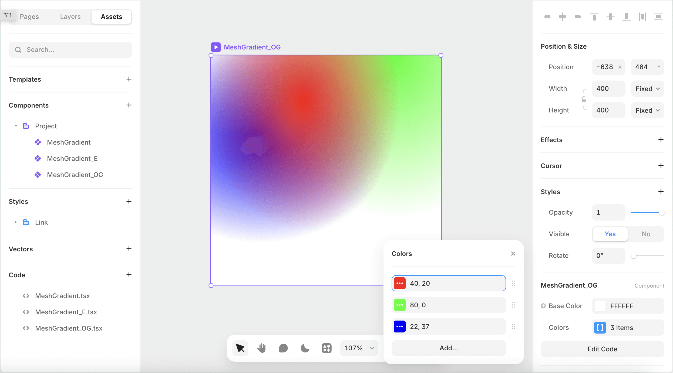Click the Edit Code button

click(602, 349)
